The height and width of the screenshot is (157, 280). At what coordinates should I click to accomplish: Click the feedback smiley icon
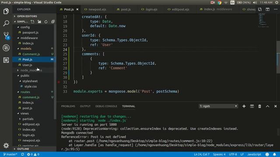[x=267, y=154]
